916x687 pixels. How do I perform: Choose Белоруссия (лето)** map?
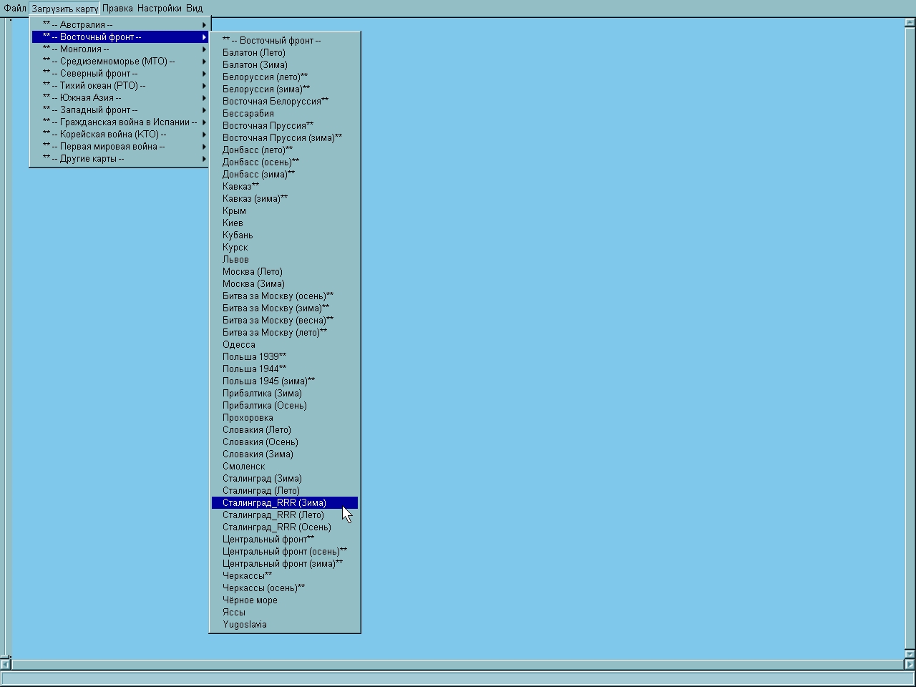click(x=285, y=77)
